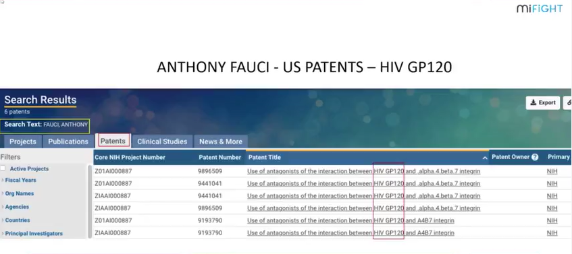The image size is (572, 254).
Task: Expand the Countries filter
Action: point(17,220)
